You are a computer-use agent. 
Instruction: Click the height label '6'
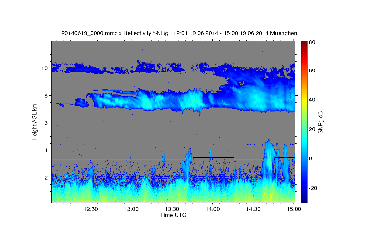pyautogui.click(x=46, y=123)
